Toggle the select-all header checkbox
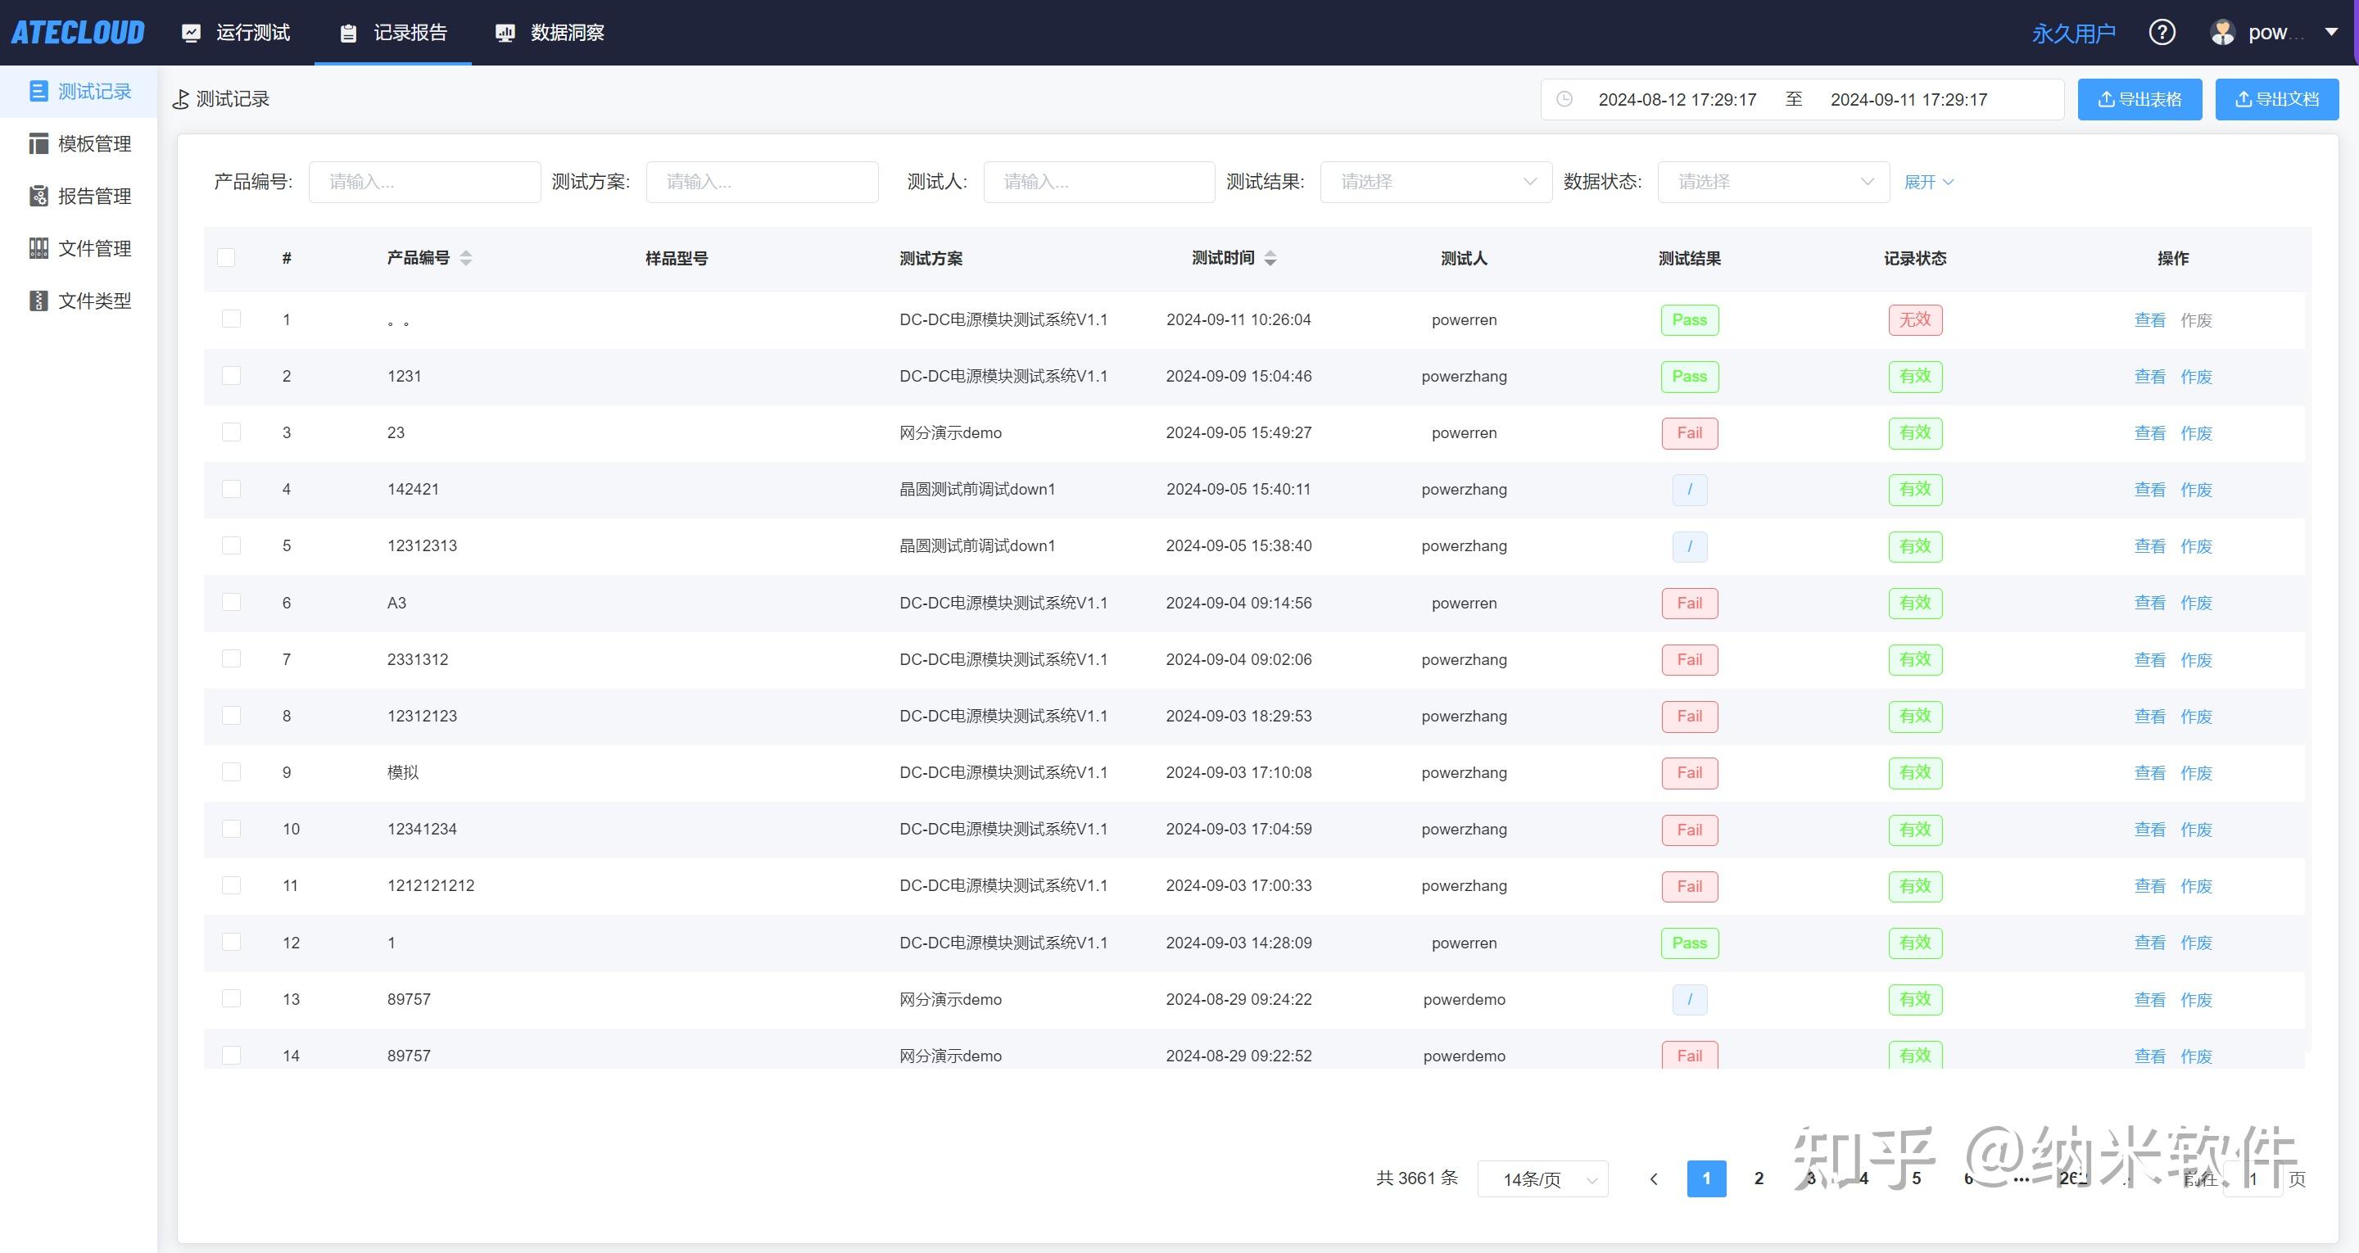2359x1253 pixels. coord(226,257)
